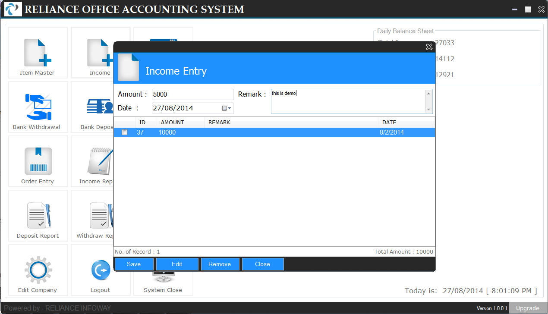The width and height of the screenshot is (548, 314).
Task: Select the amount cell 10000
Action: (x=167, y=132)
